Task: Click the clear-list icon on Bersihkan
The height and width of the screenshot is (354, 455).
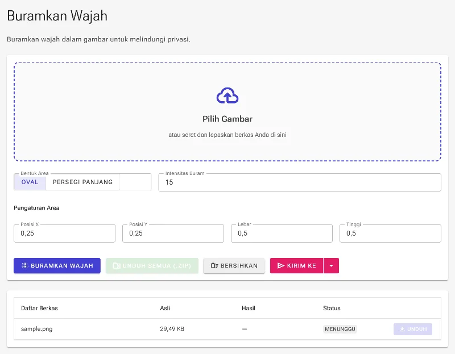Action: 214,265
